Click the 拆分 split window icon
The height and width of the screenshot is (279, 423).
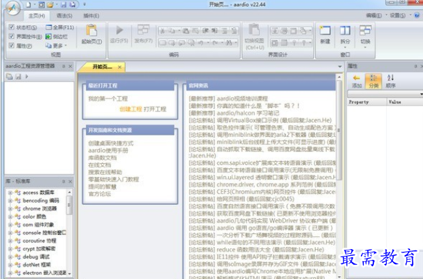(x=345, y=31)
